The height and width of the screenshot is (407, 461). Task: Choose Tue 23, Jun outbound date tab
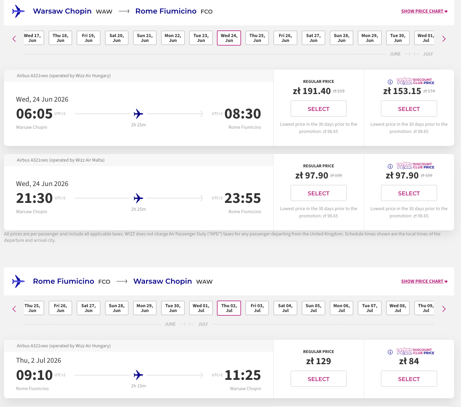[201, 38]
